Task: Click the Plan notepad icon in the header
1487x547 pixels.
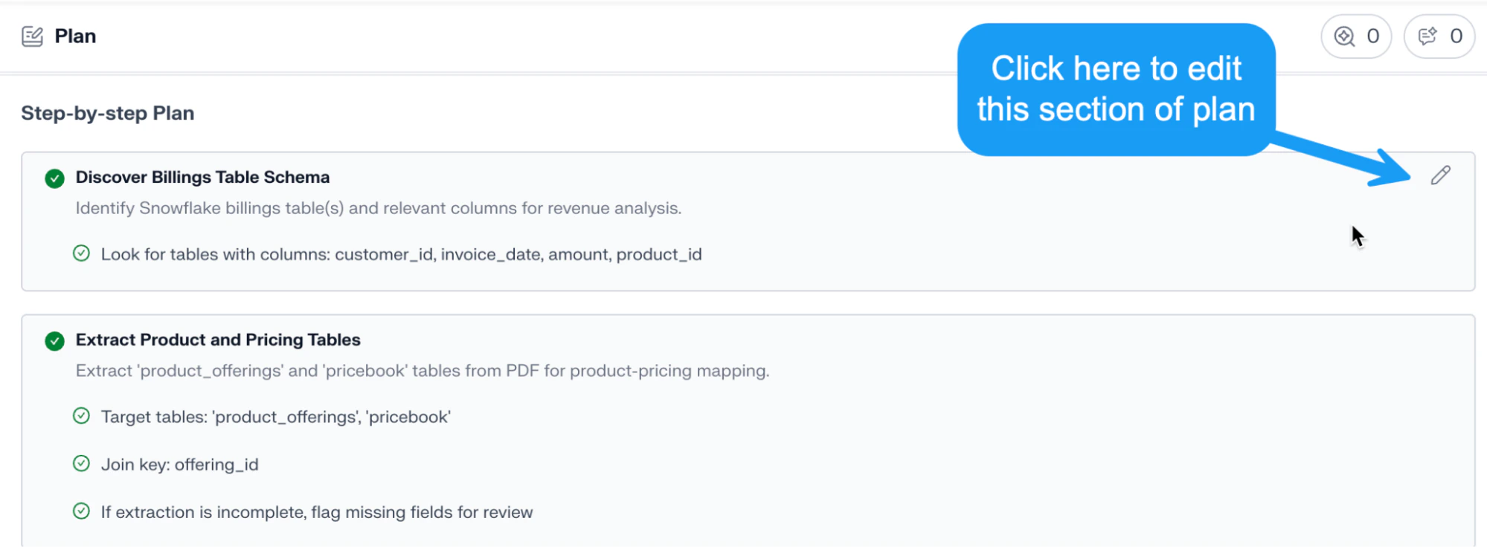Action: pos(32,36)
